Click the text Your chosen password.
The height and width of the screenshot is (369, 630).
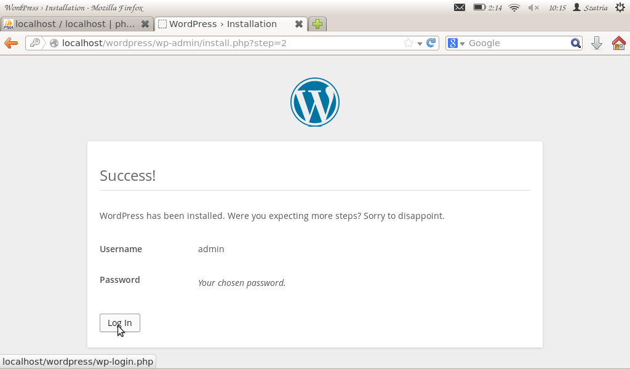coord(241,283)
